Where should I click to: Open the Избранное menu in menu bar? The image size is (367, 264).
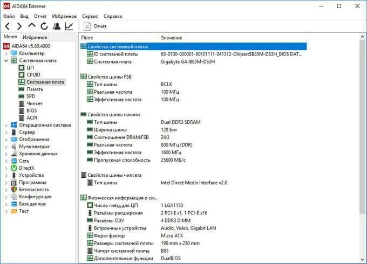[64, 16]
